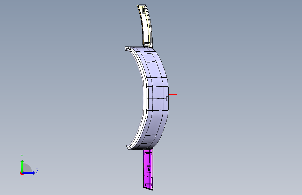The height and width of the screenshot is (195, 302).
Task: Pick the small rectangular notch on center body edge
Action: tap(167, 99)
